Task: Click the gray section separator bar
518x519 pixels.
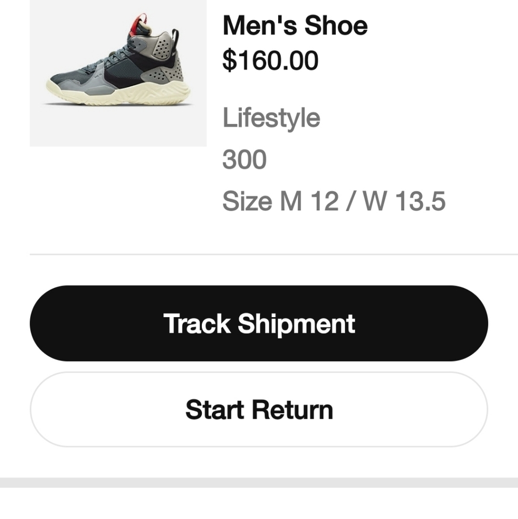Action: tap(259, 483)
